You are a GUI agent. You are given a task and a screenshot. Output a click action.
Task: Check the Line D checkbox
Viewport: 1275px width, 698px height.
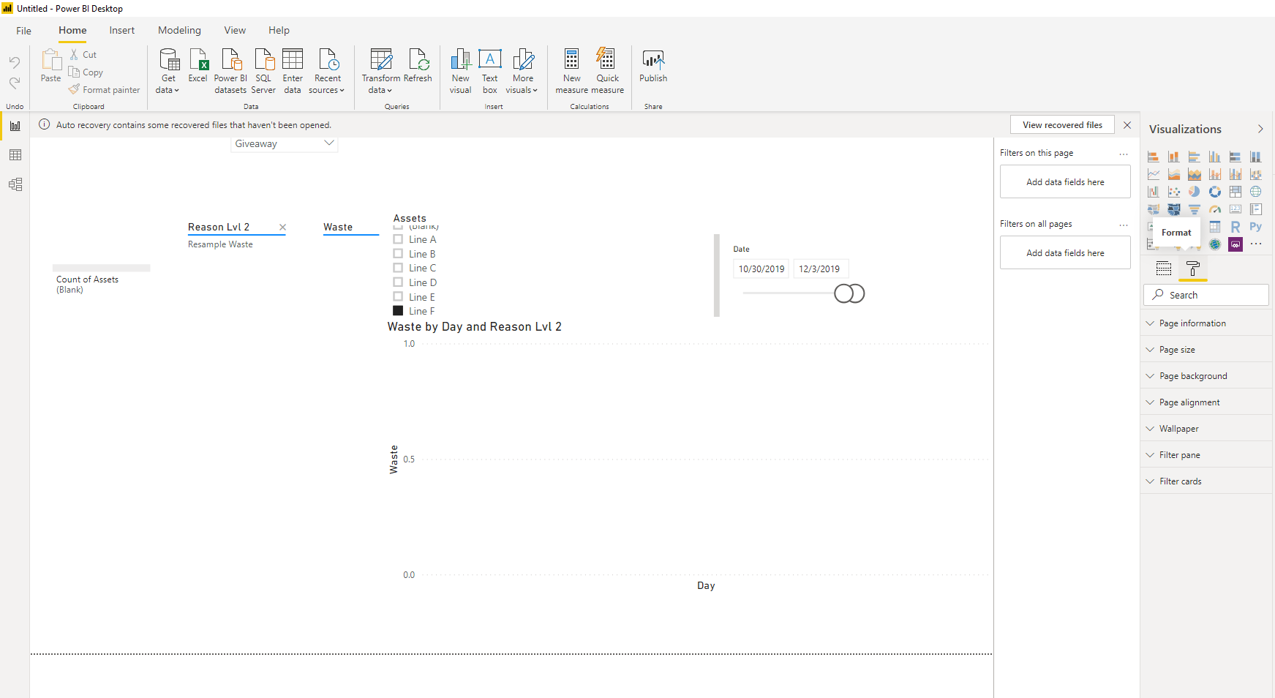pos(398,282)
